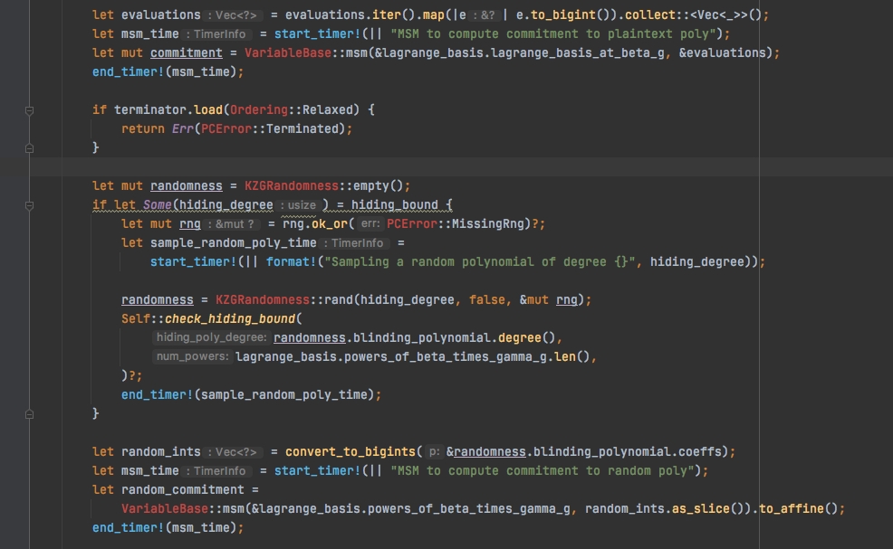Click the to_bigint method call
893x549 pixels.
(562, 14)
